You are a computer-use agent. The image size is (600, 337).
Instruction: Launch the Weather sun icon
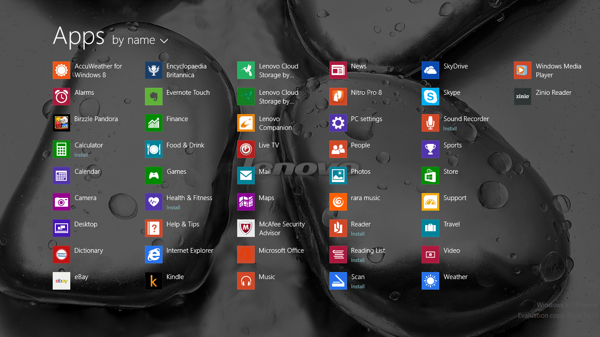(430, 281)
